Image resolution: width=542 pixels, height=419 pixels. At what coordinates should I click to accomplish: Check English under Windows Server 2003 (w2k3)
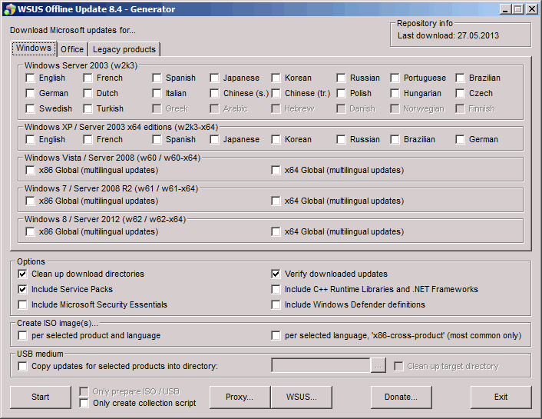pos(31,78)
